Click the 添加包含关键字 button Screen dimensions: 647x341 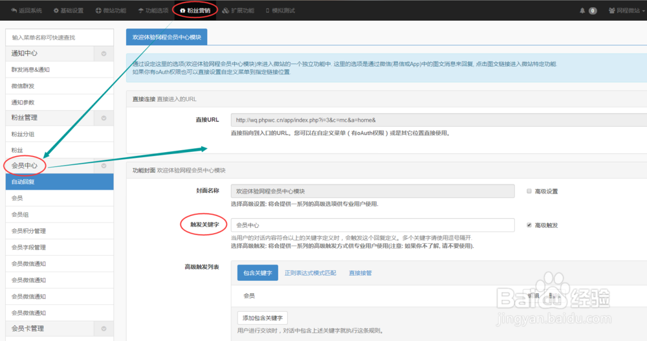click(x=263, y=318)
